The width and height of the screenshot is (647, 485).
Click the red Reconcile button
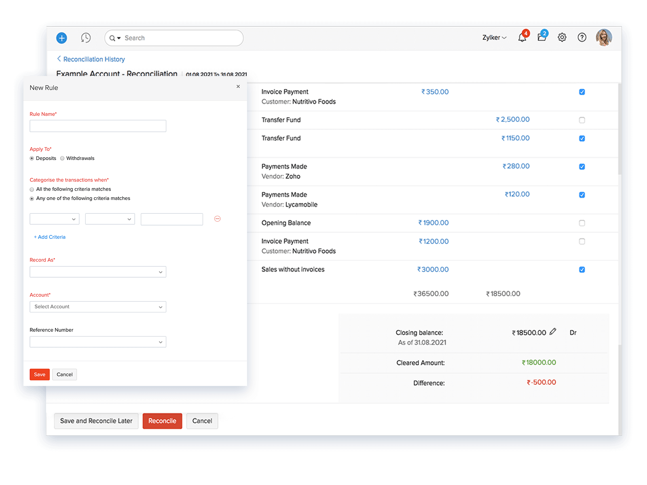(x=162, y=421)
